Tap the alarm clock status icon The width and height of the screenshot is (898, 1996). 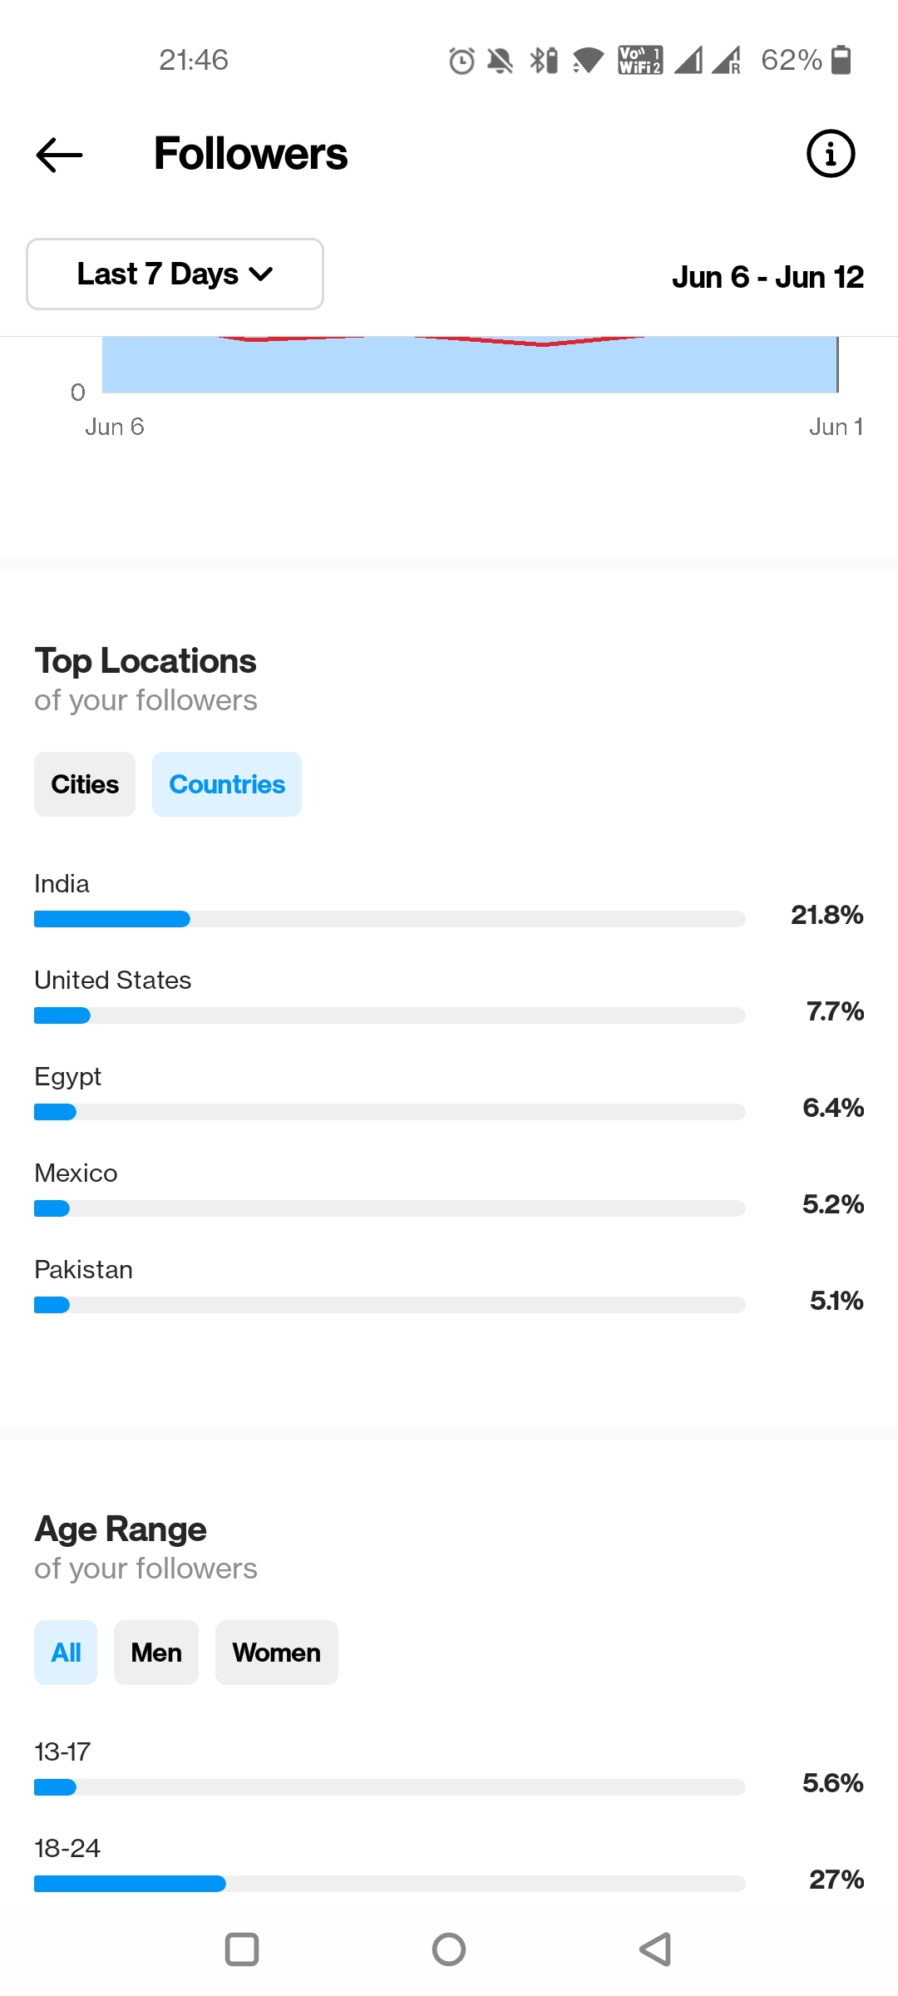pyautogui.click(x=461, y=61)
